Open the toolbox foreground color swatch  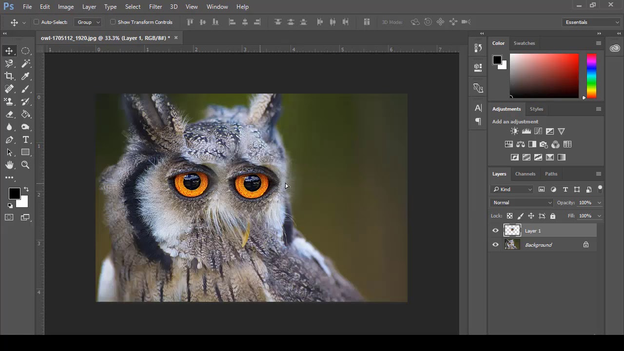[14, 193]
